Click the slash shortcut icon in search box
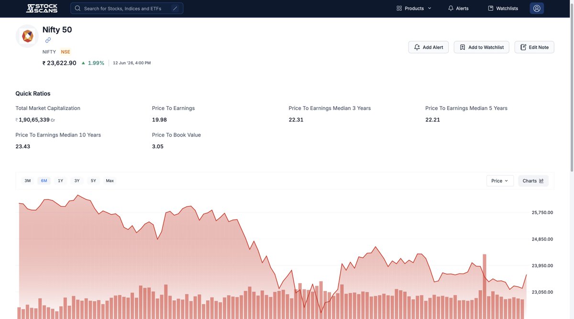This screenshot has width=574, height=319. 175,8
